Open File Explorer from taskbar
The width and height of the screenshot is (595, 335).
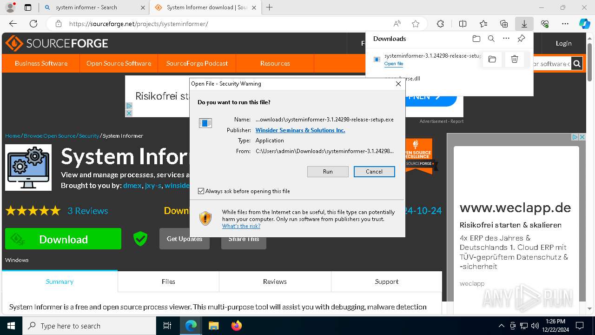213,326
